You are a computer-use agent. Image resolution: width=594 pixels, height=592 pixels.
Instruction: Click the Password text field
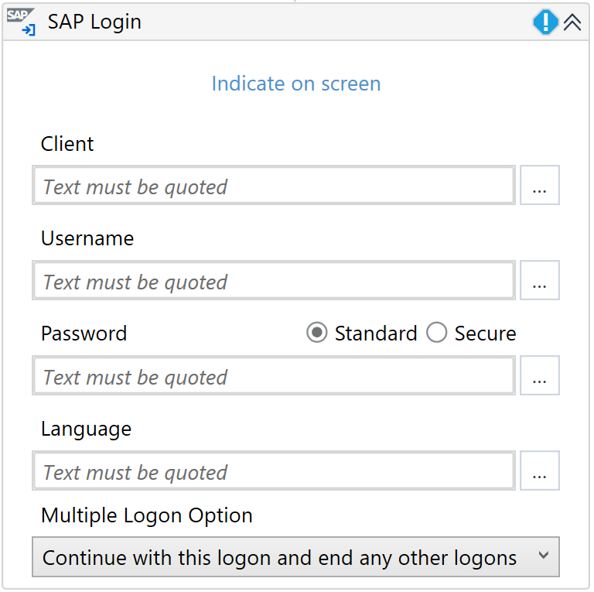tap(274, 375)
